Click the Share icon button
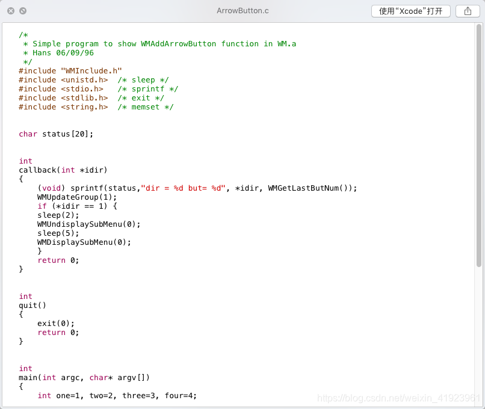Viewport: 485px width, 409px height. point(468,11)
